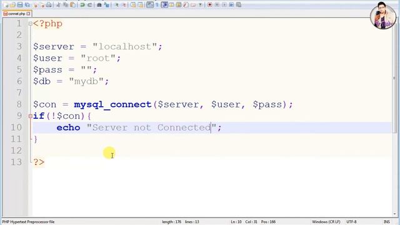The height and width of the screenshot is (225, 400).
Task: Click the Save All toolbar icon
Action: [27, 5]
